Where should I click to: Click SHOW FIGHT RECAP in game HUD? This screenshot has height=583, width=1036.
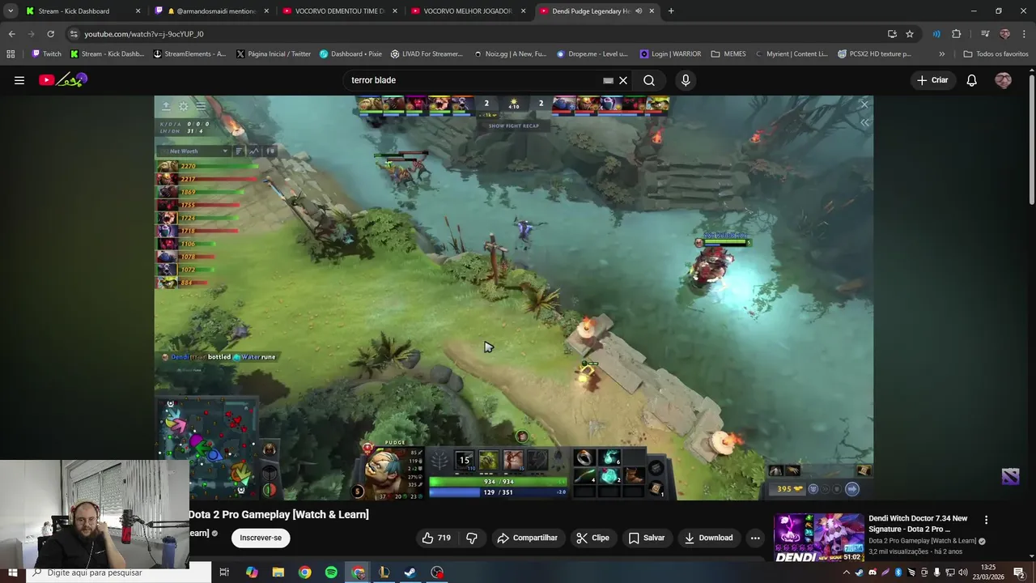point(514,126)
